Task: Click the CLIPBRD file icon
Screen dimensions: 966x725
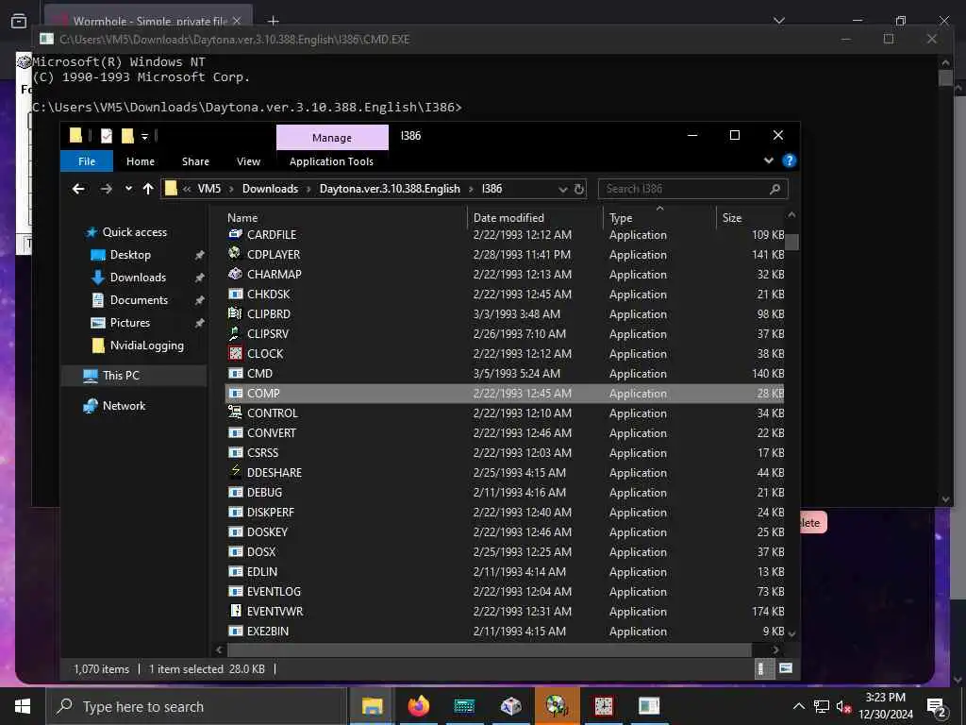Action: tap(235, 313)
